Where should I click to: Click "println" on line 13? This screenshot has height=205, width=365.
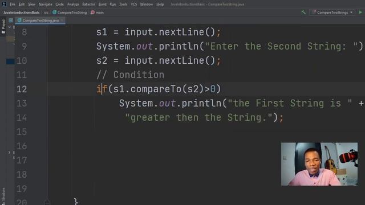[201, 104]
